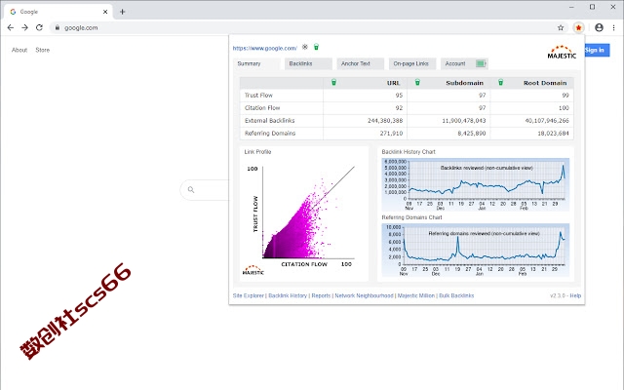Viewport: 624px width, 390px height.
Task: Click the green bucket icon in the Subdomain column
Action: tap(417, 82)
